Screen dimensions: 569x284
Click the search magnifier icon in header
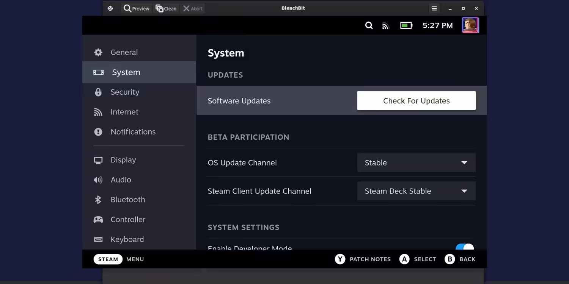369,25
